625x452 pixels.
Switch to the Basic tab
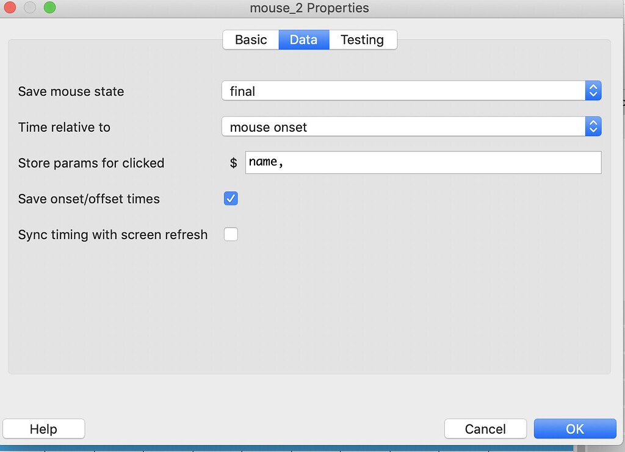coord(250,40)
